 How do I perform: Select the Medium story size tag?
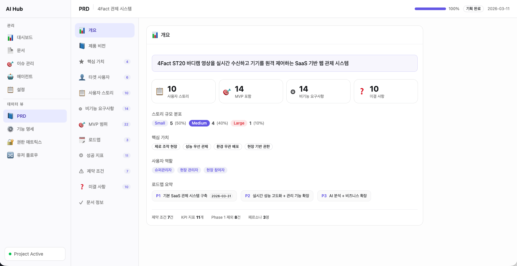[x=199, y=123]
